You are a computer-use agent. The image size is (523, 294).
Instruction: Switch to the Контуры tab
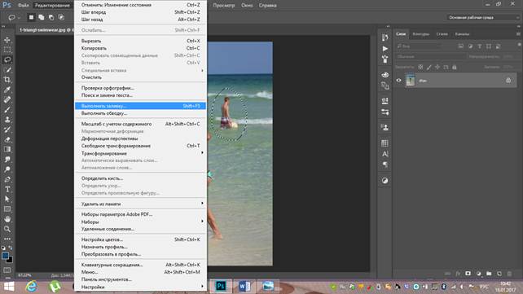point(421,34)
